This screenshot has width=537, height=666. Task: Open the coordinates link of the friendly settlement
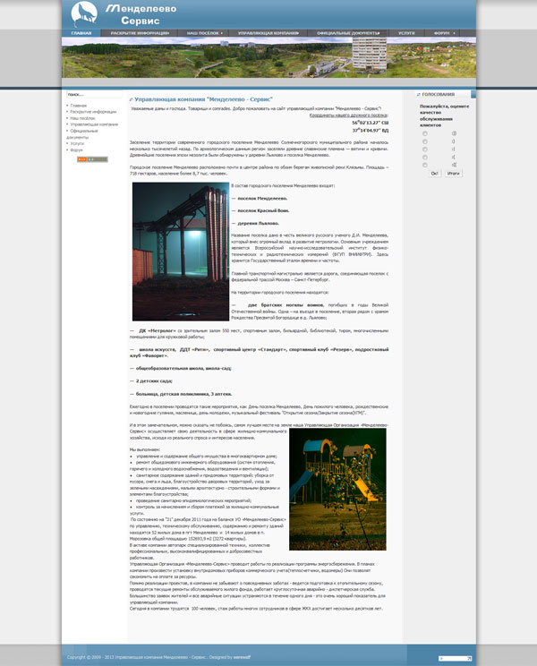pyautogui.click(x=348, y=115)
